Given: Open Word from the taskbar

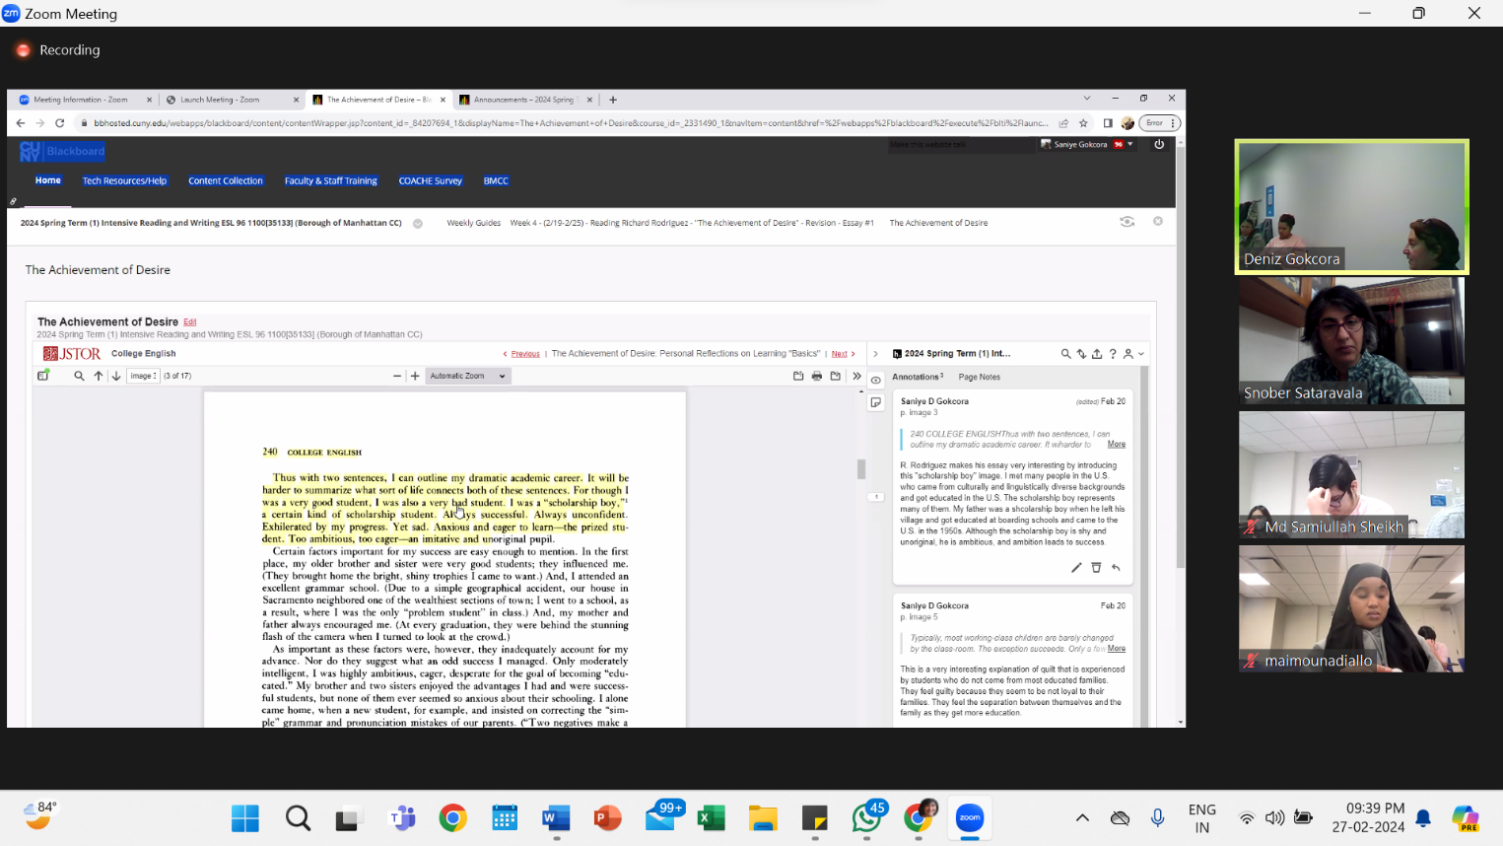Looking at the screenshot, I should (556, 817).
